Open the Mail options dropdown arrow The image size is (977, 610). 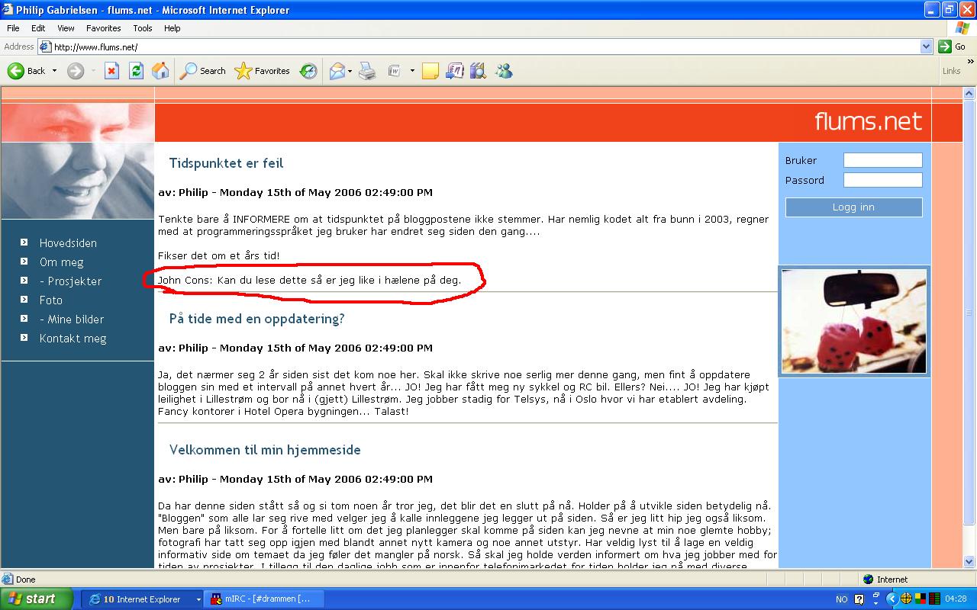(x=350, y=71)
